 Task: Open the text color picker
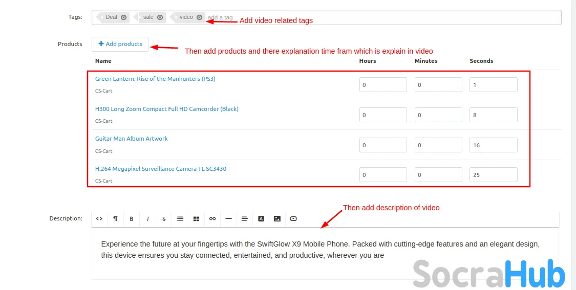tap(261, 219)
